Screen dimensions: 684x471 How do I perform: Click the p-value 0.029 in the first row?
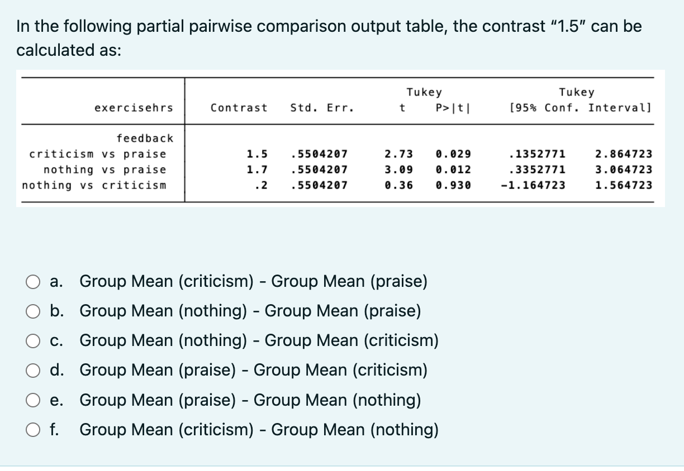[454, 154]
